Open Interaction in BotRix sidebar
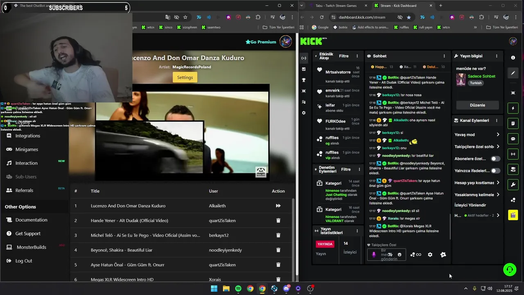The height and width of the screenshot is (295, 524). [x=27, y=163]
